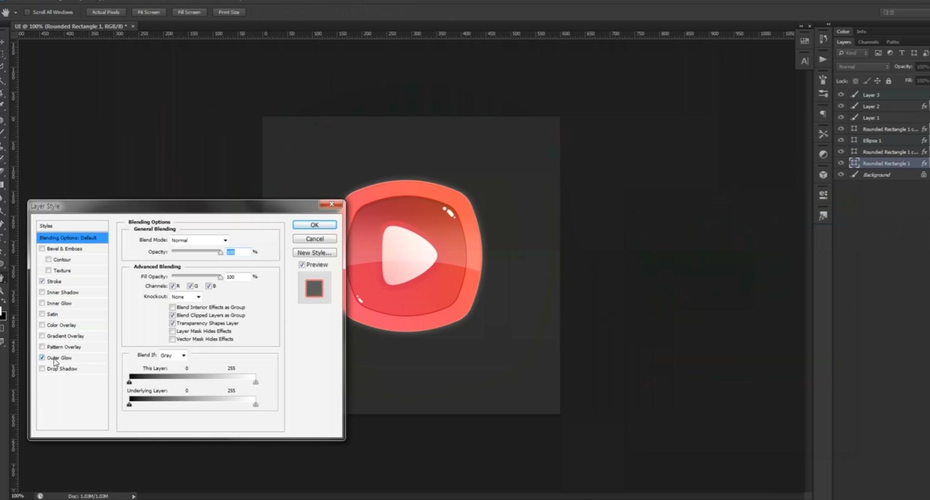Open the Actions panel play icon

point(823,59)
